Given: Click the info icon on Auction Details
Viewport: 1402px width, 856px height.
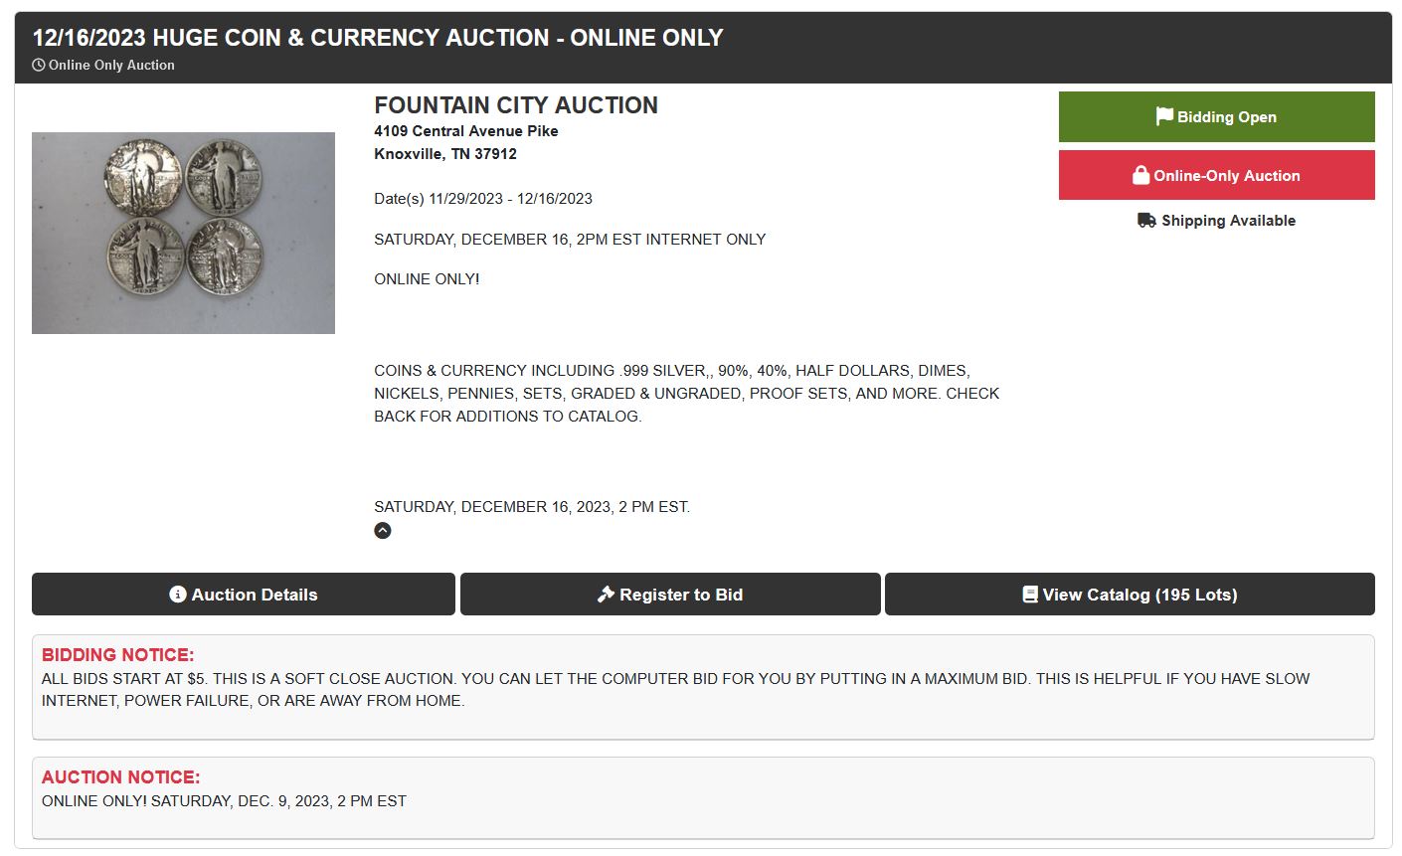Looking at the screenshot, I should pyautogui.click(x=178, y=595).
